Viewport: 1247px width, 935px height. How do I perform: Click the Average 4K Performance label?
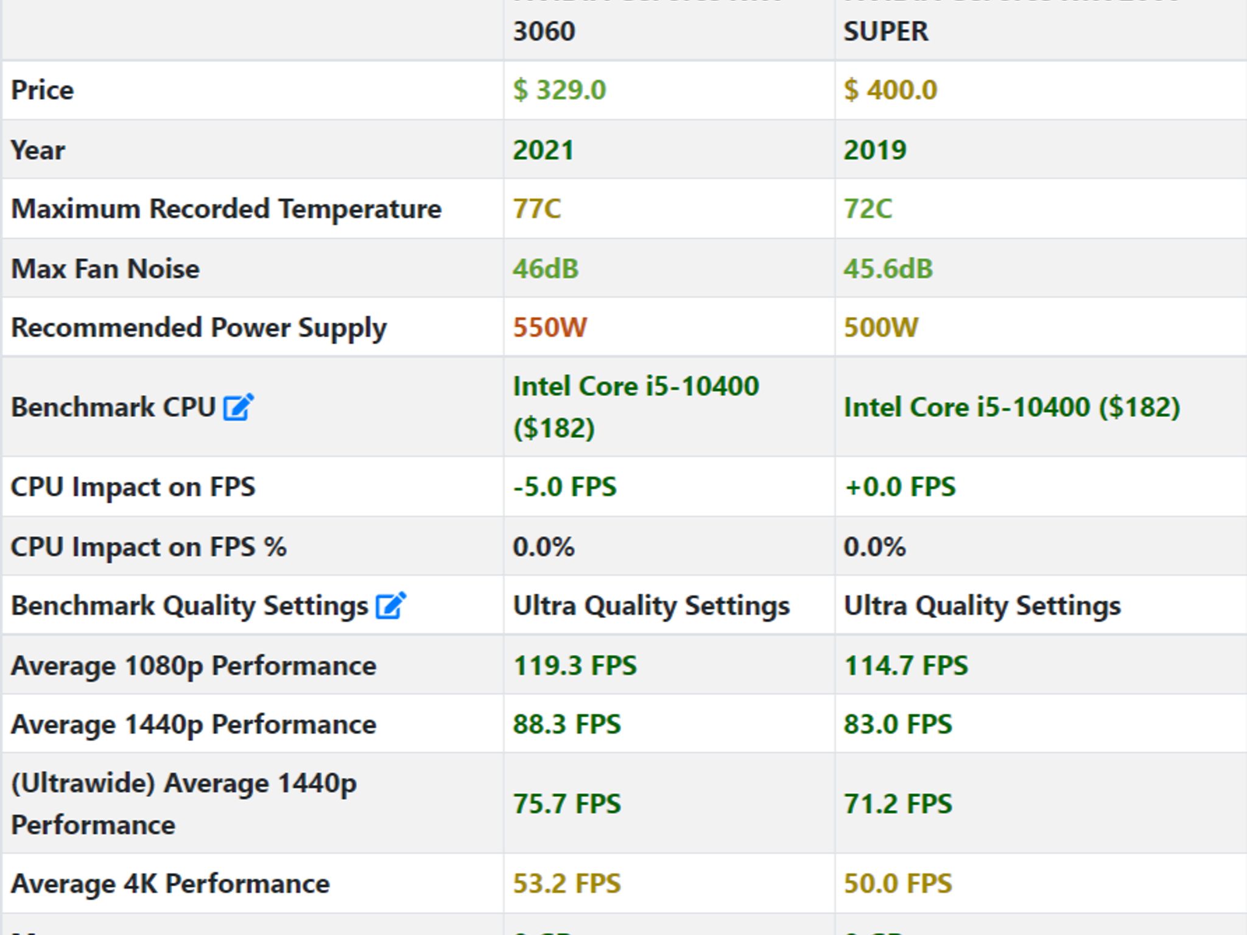click(x=170, y=884)
